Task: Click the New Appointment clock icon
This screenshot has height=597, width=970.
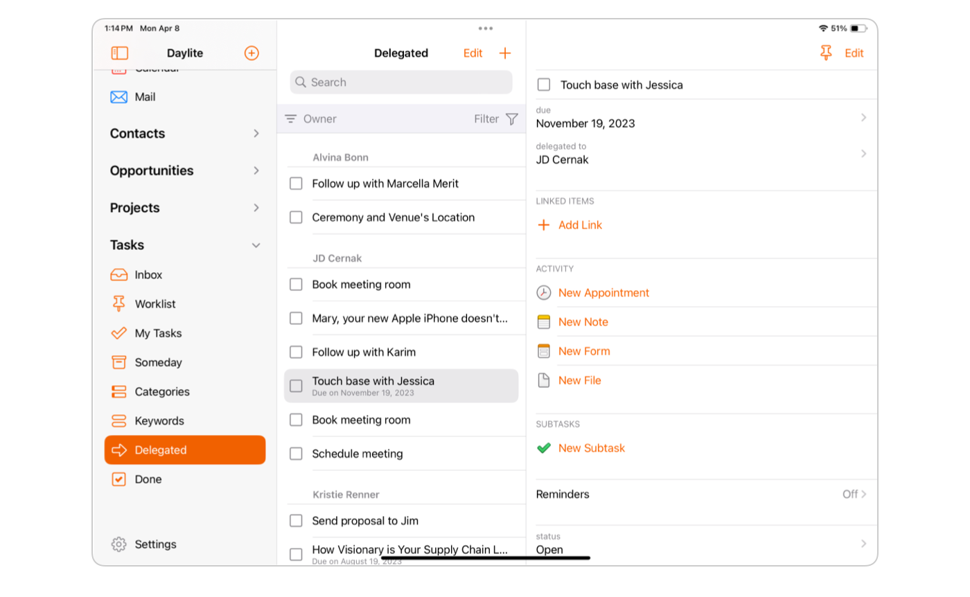Action: coord(544,293)
